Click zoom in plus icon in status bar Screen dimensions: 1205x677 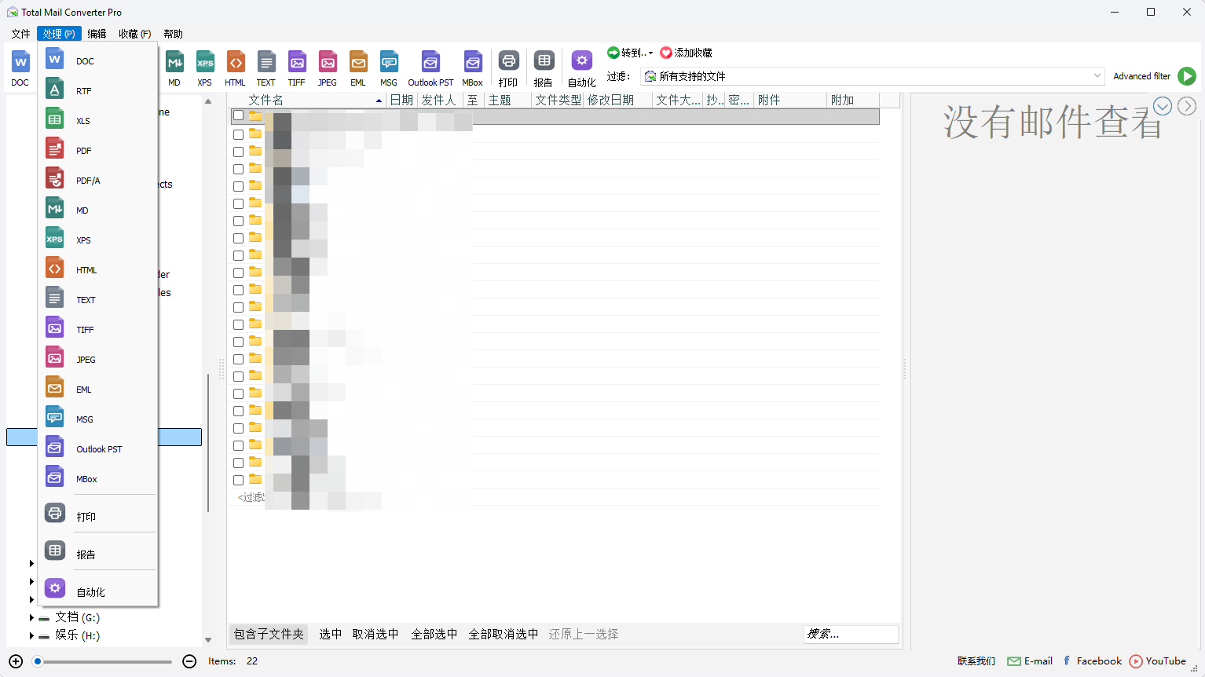(x=16, y=661)
